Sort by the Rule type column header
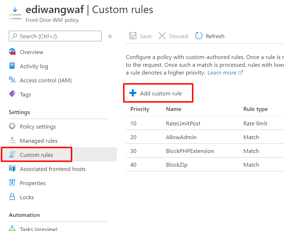 tap(255, 109)
